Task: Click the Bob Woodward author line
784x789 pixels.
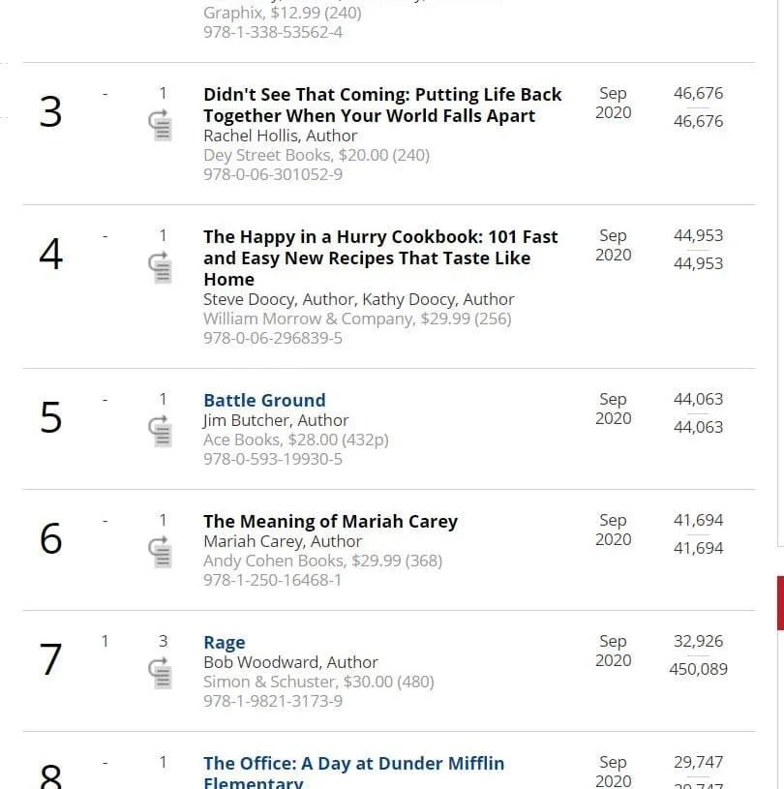Action: pyautogui.click(x=290, y=662)
